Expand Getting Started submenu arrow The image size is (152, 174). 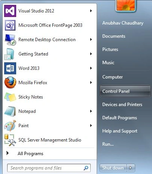click(x=91, y=54)
